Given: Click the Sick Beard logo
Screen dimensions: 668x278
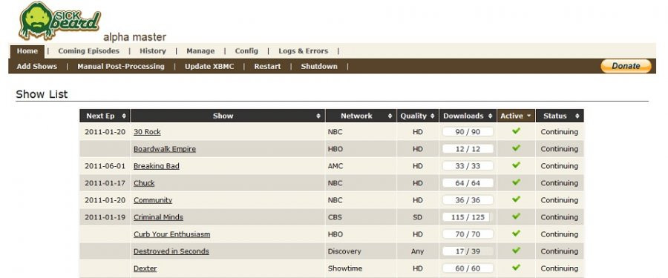Looking at the screenshot, I should click(x=59, y=21).
